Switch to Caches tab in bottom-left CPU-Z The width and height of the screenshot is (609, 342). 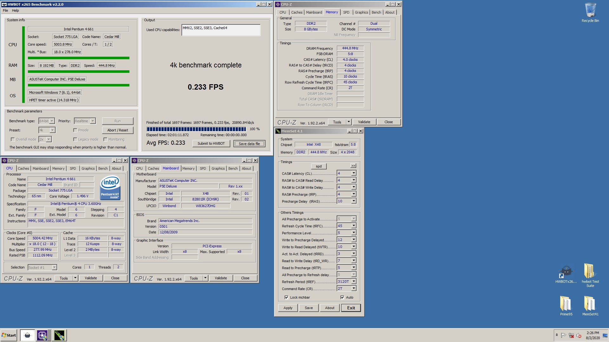[23, 168]
